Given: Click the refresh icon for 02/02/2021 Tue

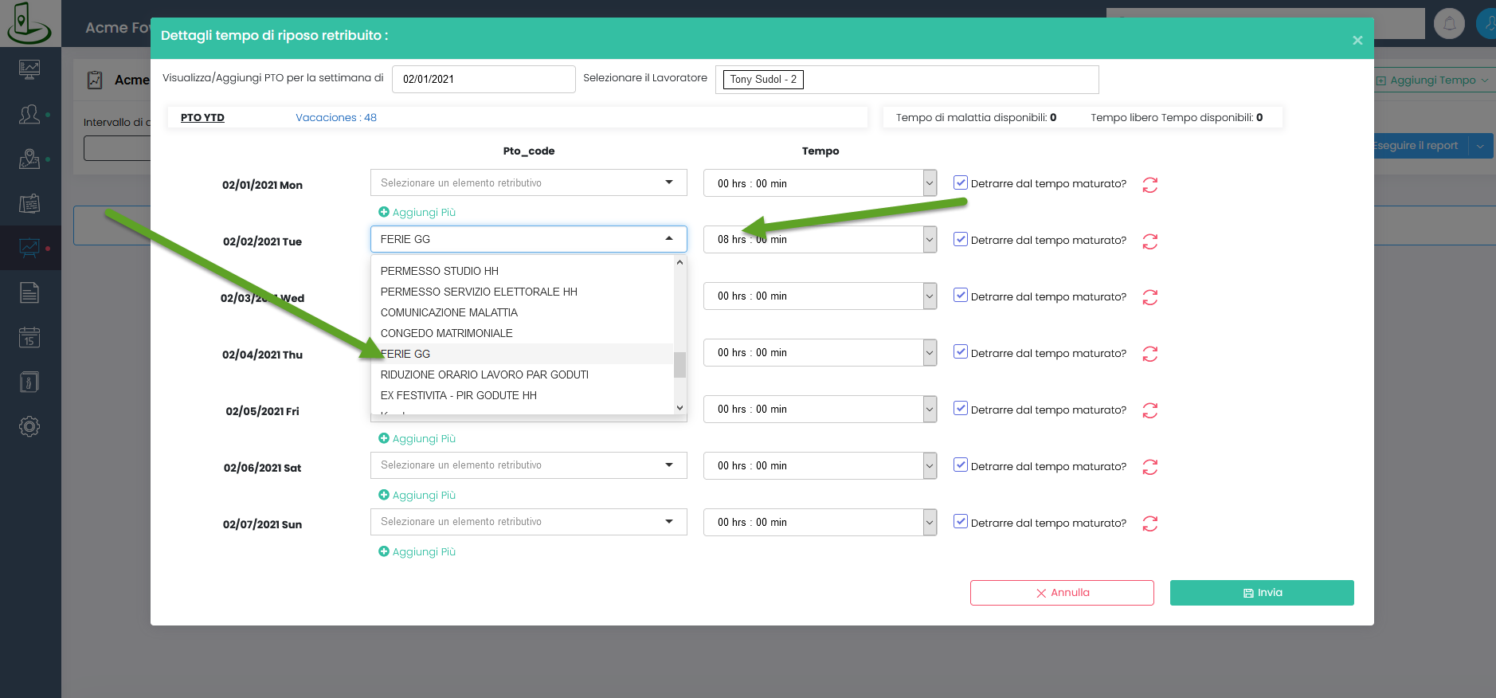Looking at the screenshot, I should [1149, 241].
